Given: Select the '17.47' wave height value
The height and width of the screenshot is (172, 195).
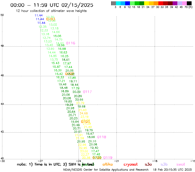Looking at the screenshot, I should click(x=95, y=151).
